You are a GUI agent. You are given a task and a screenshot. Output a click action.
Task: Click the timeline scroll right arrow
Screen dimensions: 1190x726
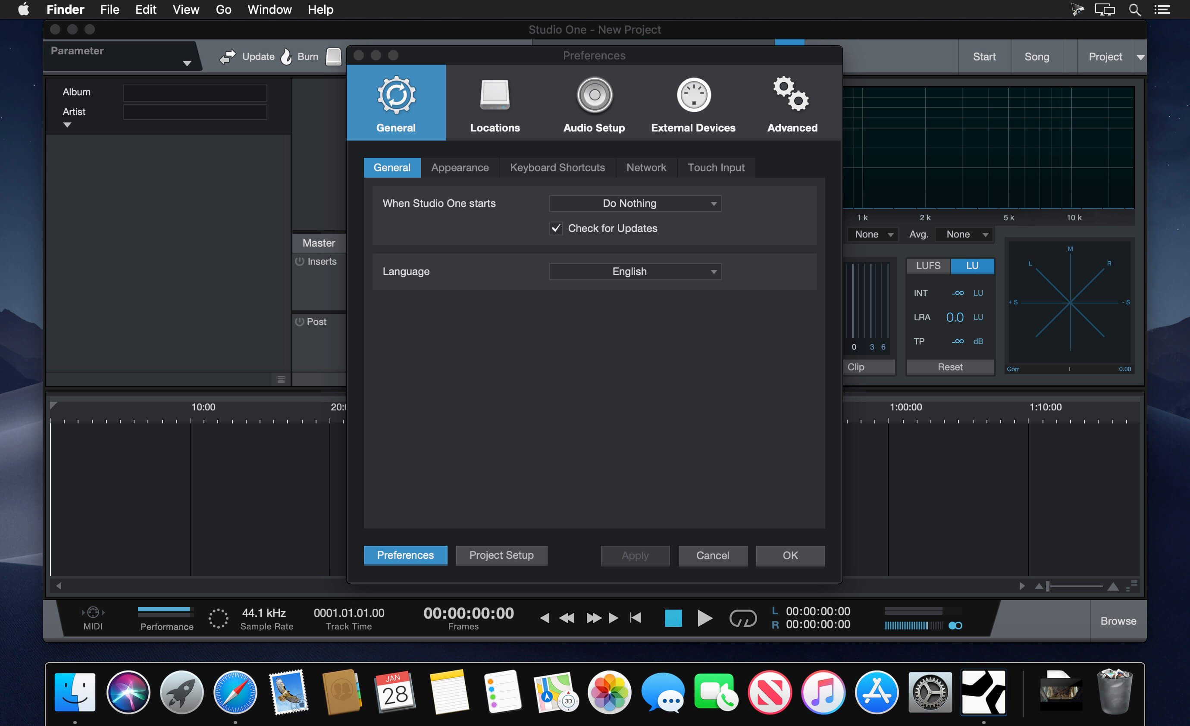[x=1022, y=586]
